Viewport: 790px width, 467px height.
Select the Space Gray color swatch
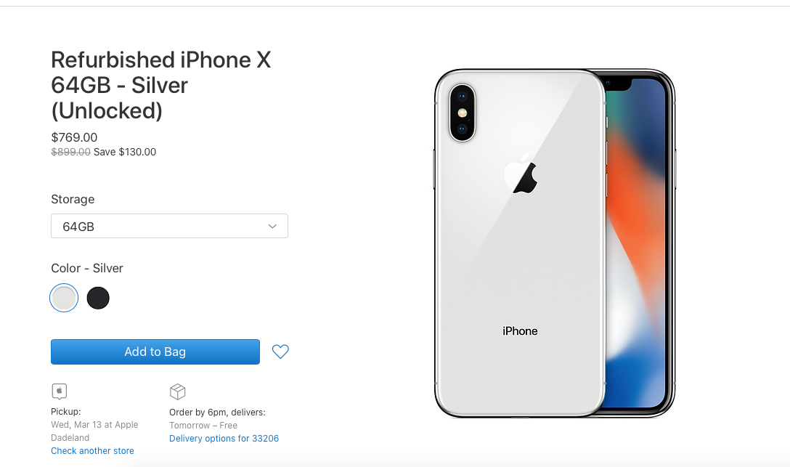(x=98, y=298)
